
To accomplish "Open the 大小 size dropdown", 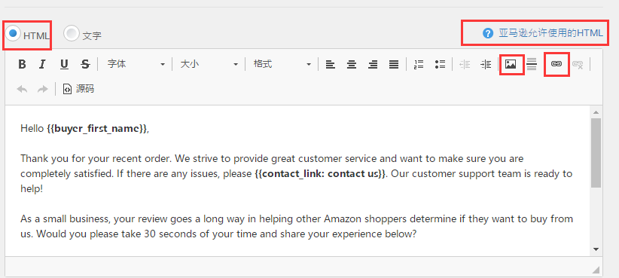I will (x=209, y=64).
